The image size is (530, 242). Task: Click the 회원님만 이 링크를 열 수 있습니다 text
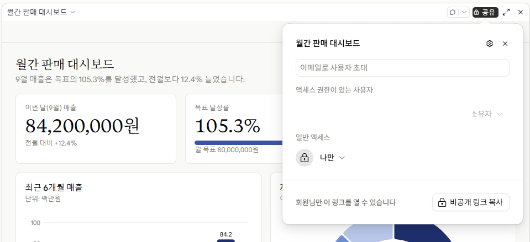(x=346, y=202)
